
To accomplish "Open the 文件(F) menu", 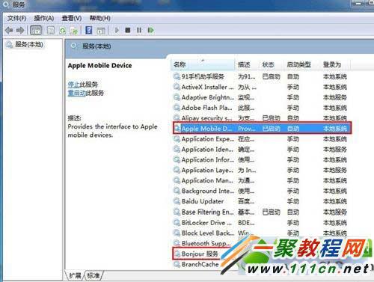I will (16, 18).
